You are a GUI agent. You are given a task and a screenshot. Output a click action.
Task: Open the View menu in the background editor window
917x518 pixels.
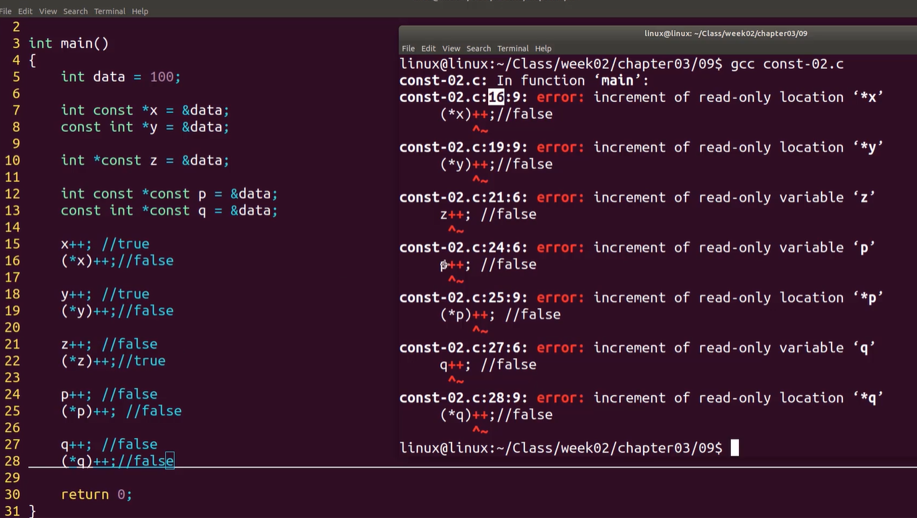(48, 11)
